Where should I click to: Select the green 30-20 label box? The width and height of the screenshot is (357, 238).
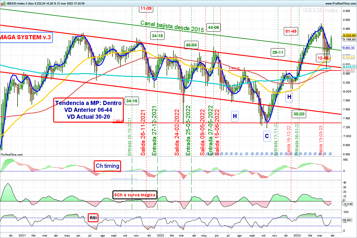[x=298, y=114]
